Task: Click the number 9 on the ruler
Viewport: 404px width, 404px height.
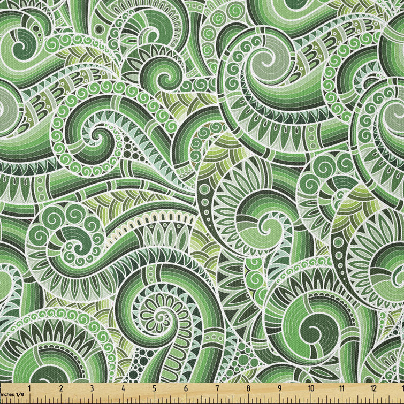Action: click(280, 389)
